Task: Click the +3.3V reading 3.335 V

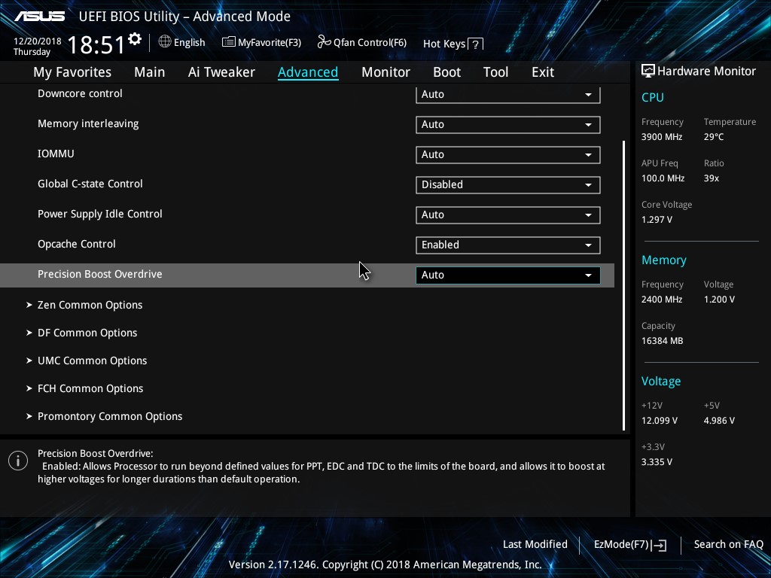Action: (657, 462)
